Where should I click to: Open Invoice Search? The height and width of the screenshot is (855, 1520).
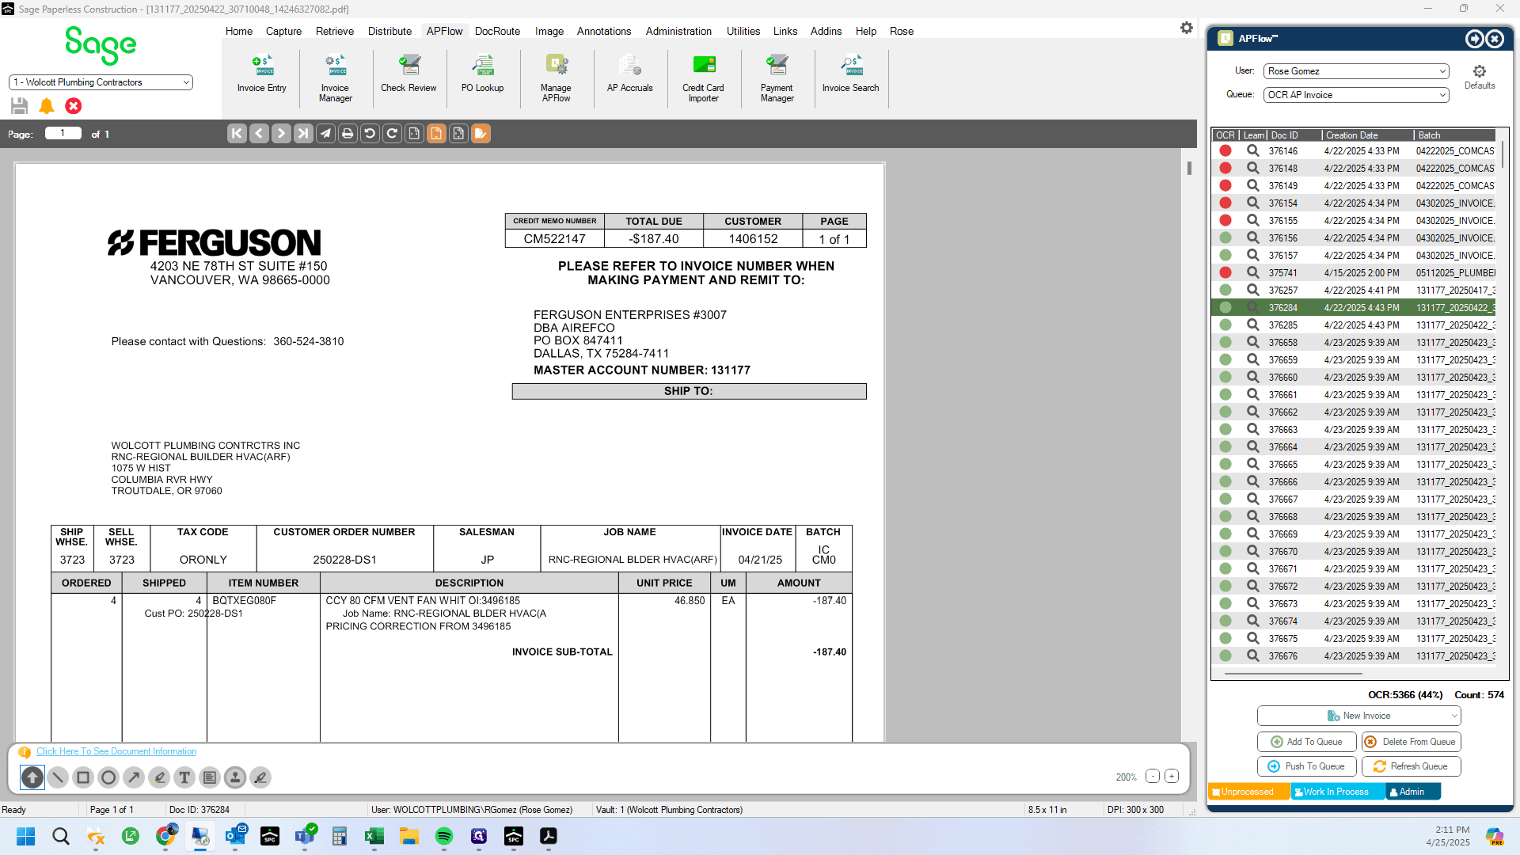[850, 74]
